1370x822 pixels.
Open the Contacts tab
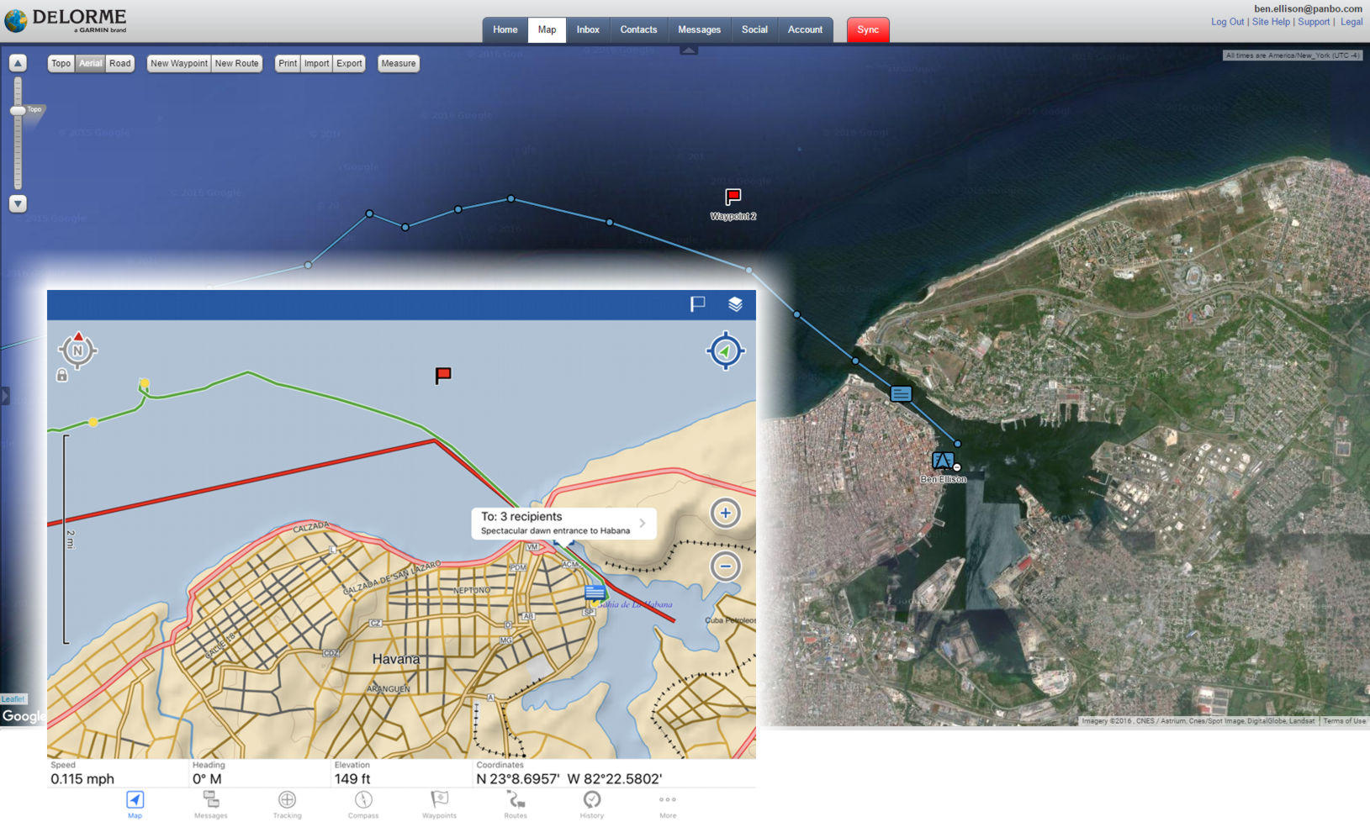point(638,29)
